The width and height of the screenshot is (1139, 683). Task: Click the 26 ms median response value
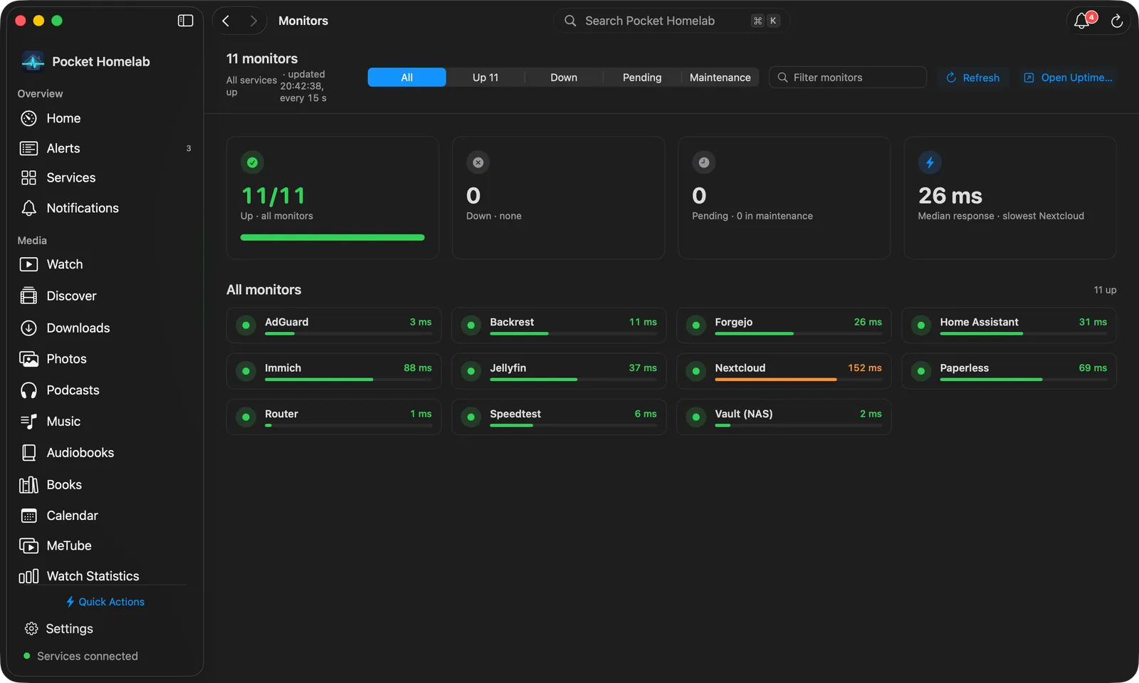pos(950,195)
